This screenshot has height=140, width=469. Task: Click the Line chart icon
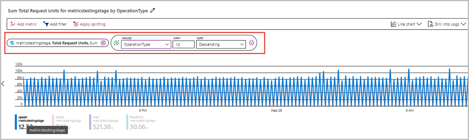393,24
